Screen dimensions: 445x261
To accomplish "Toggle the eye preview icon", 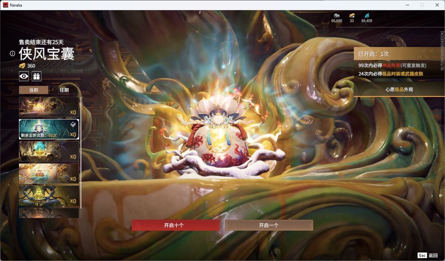I will pos(24,76).
